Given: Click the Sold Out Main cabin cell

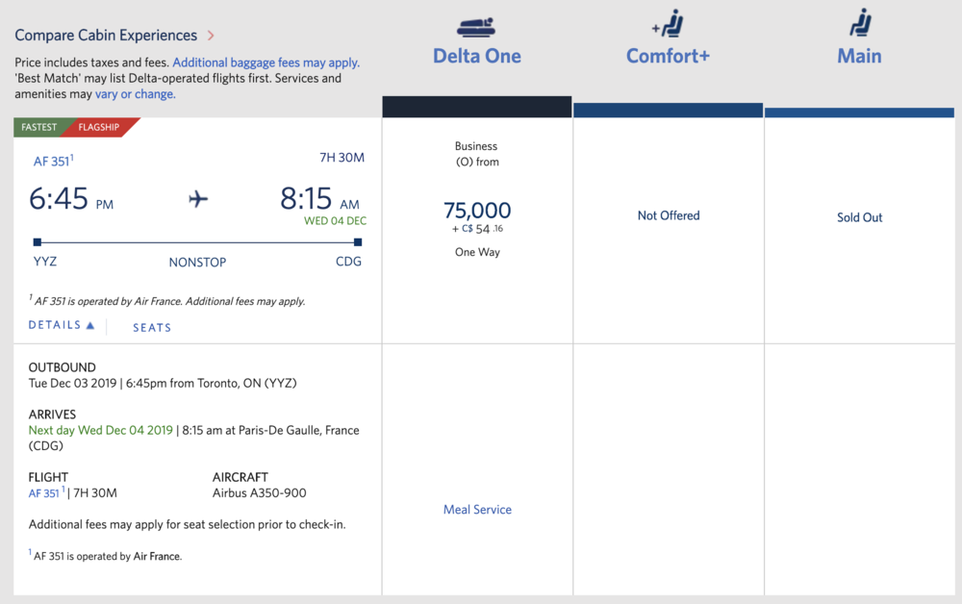Looking at the screenshot, I should coord(859,217).
